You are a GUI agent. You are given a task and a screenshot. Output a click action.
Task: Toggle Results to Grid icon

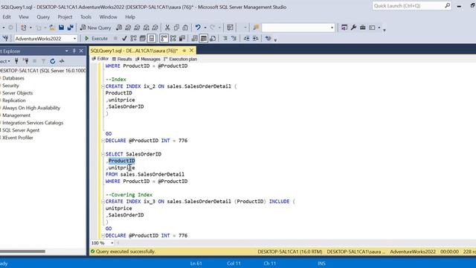pos(204,39)
